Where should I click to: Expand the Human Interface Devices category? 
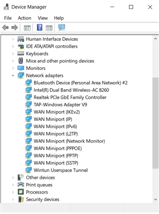[x=13, y=39]
